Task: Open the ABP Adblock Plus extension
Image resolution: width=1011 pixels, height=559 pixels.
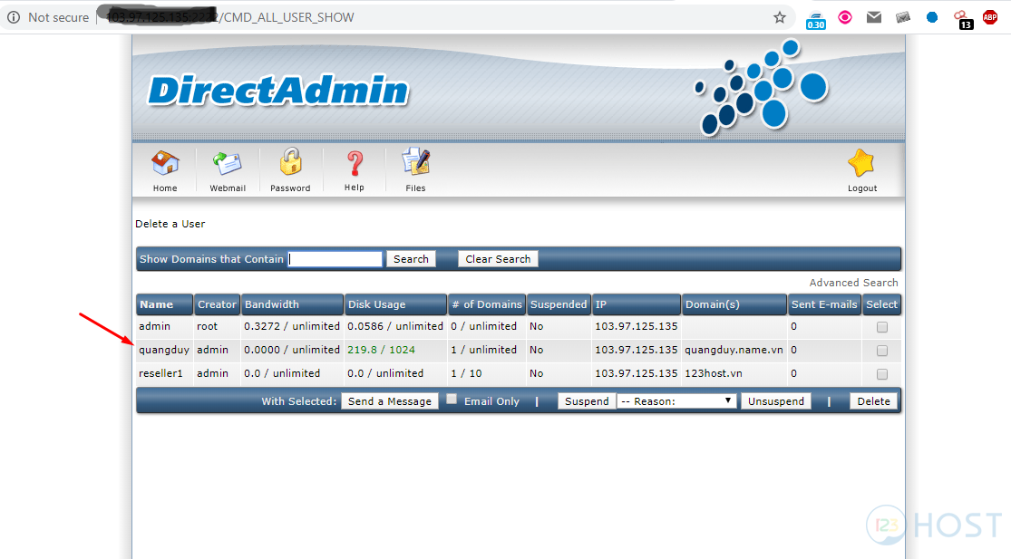Action: [x=990, y=17]
